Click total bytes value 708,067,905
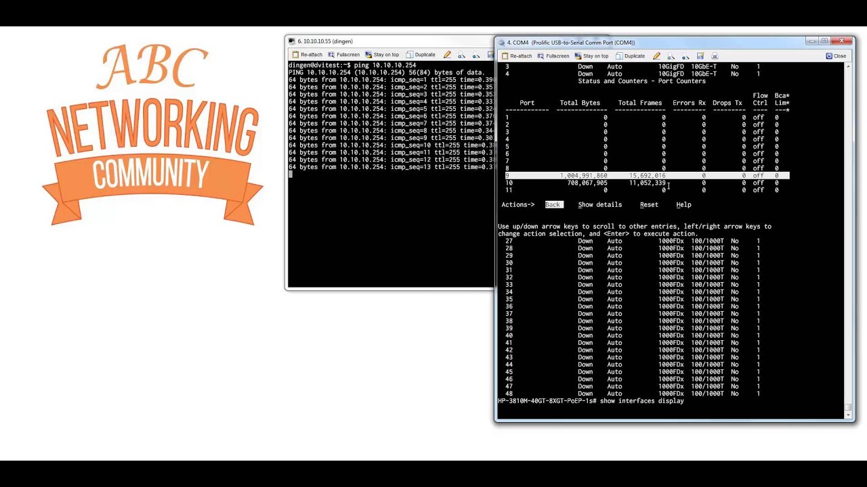 pos(587,183)
